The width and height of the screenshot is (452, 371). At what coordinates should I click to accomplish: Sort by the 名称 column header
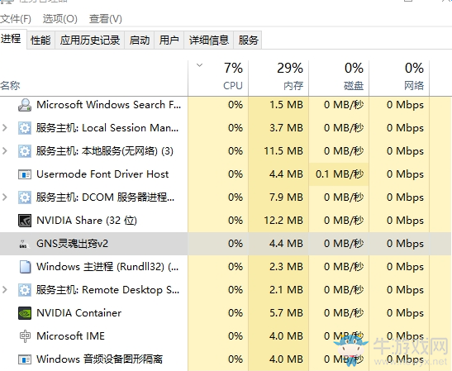point(93,78)
